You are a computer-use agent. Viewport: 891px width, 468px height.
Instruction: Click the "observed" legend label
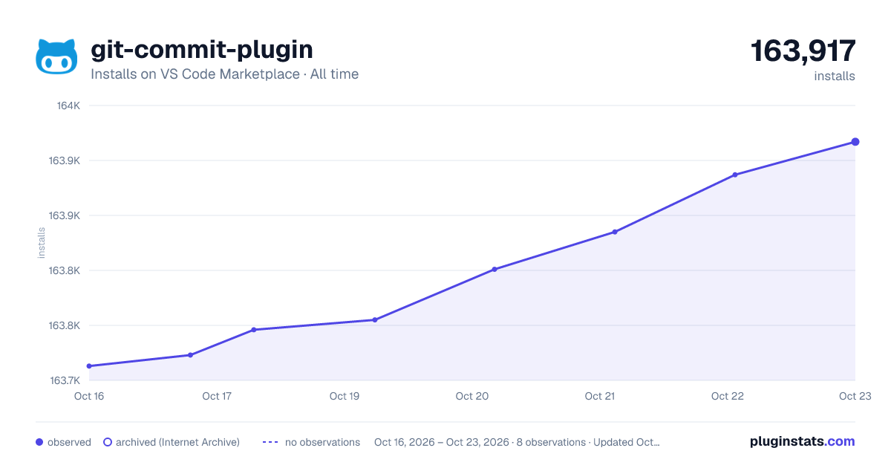pos(69,442)
